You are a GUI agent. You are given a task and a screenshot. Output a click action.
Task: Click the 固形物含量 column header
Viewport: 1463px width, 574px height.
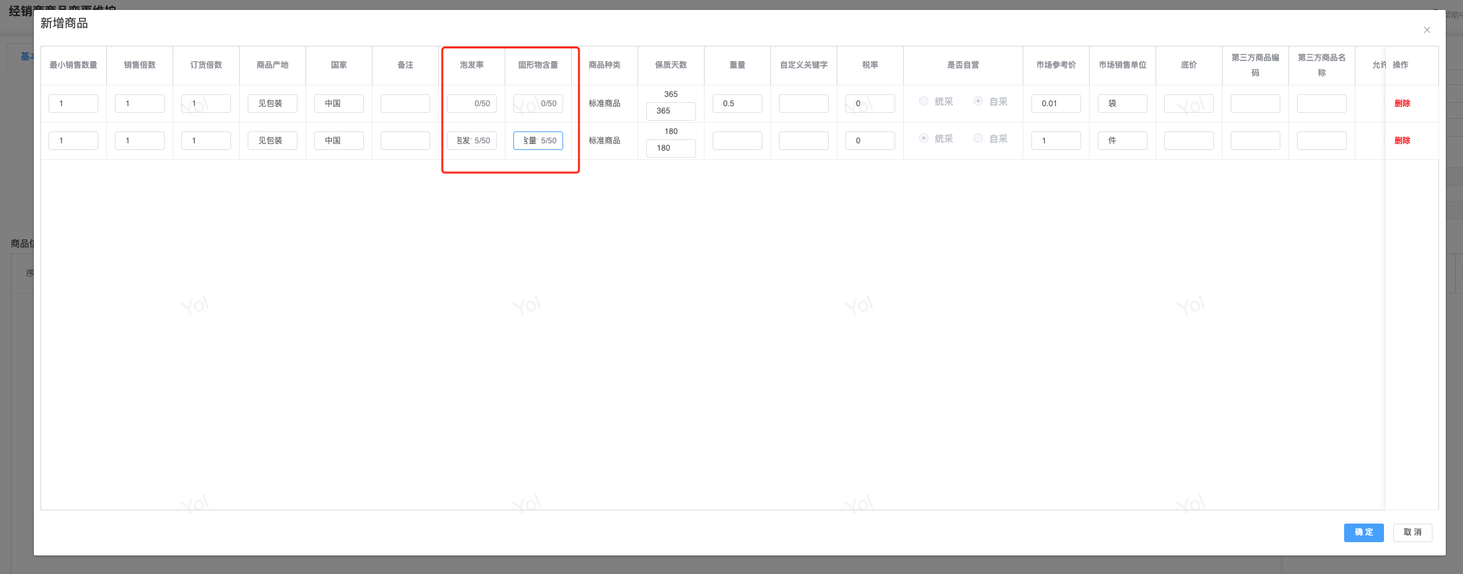538,65
